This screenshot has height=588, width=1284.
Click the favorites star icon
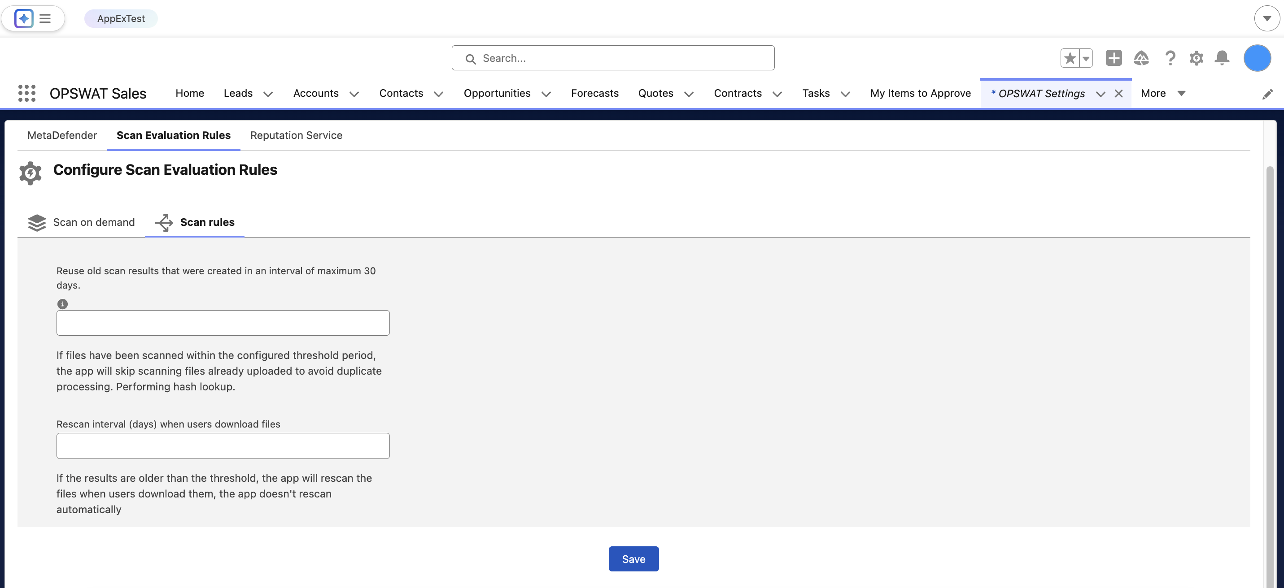point(1070,58)
